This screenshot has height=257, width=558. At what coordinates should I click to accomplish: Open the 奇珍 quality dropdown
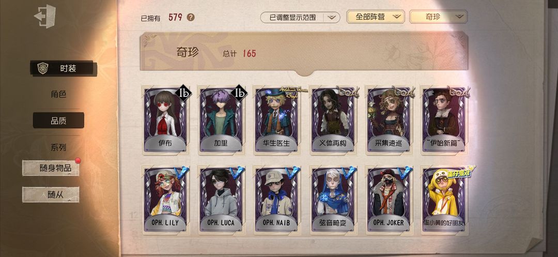coord(438,17)
